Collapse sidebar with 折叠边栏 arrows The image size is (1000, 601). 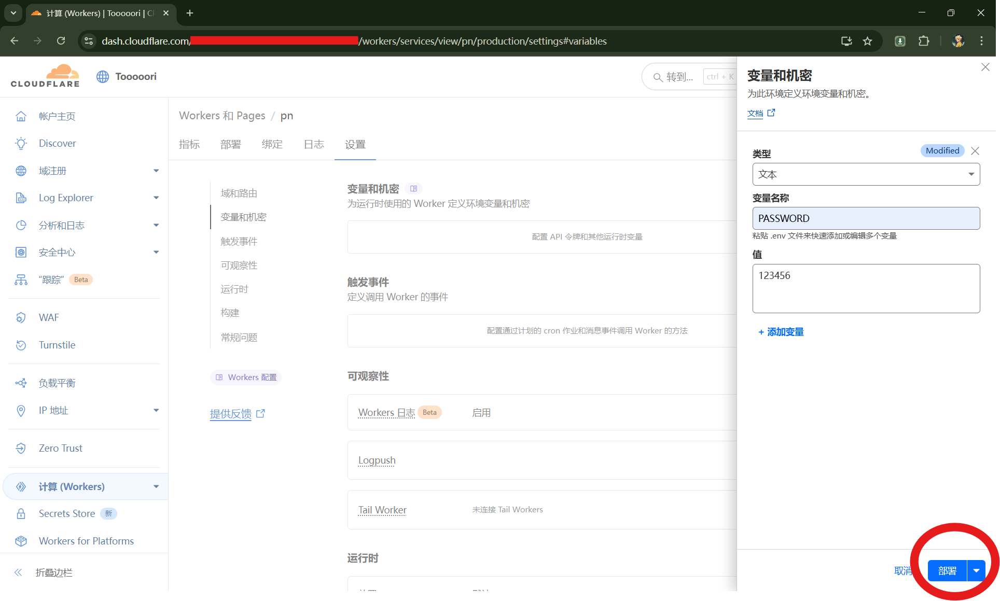[18, 572]
